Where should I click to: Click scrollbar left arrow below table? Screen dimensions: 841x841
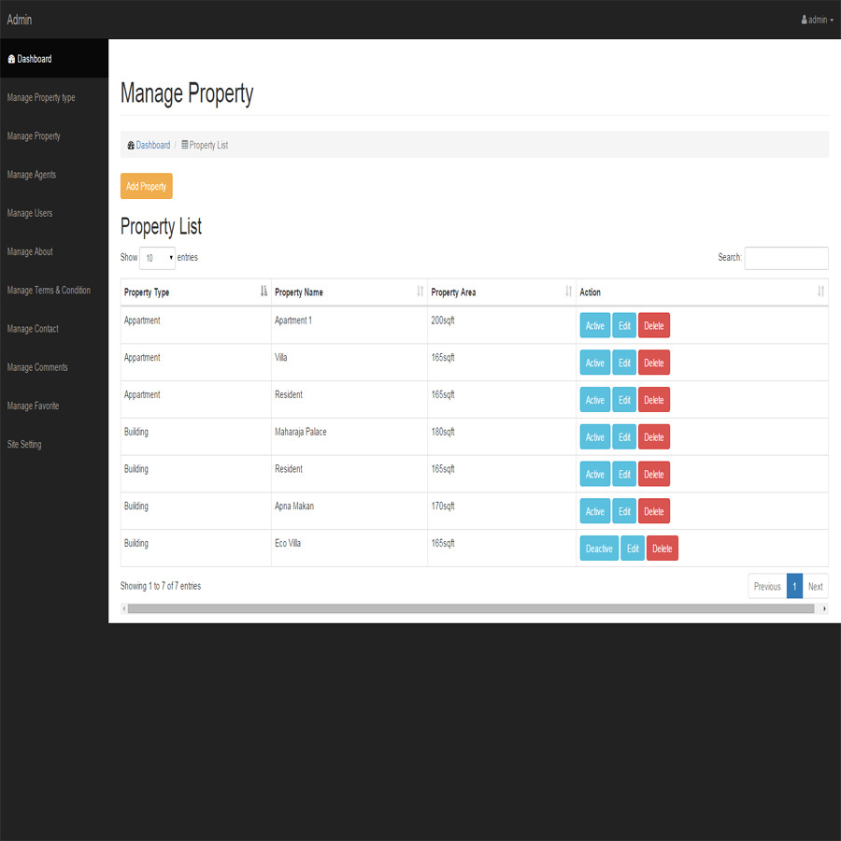[124, 608]
